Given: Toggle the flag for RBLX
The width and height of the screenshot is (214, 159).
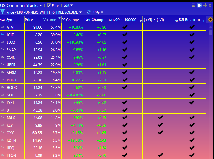Looking at the screenshot, I should 2,118.
